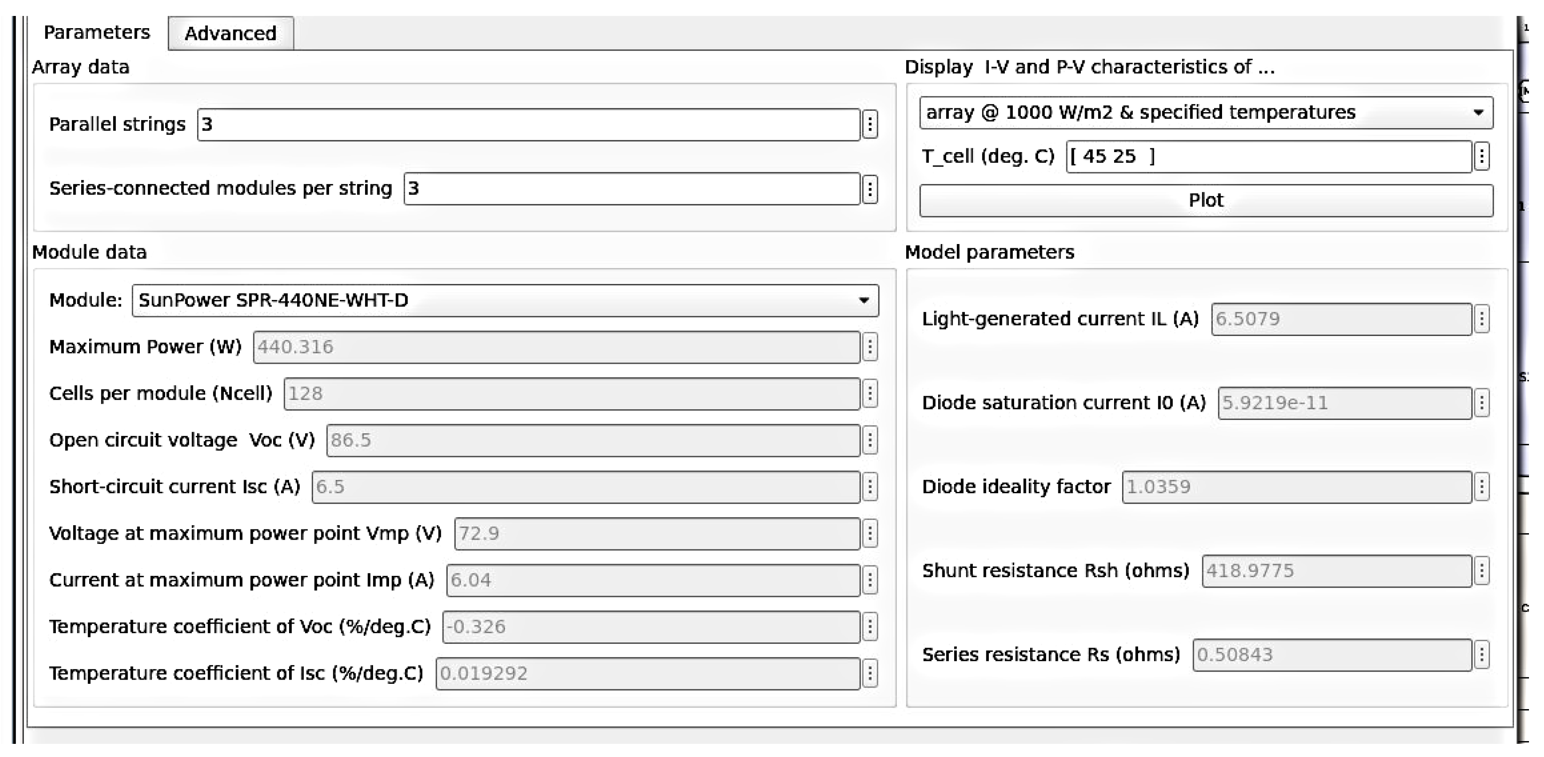
Task: Click the three-dot icon beside Light-generated current IL
Action: 1481,319
